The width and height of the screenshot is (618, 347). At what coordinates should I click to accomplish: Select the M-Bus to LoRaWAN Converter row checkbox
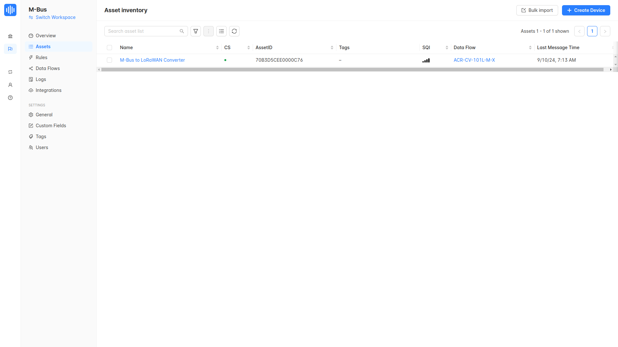point(109,60)
